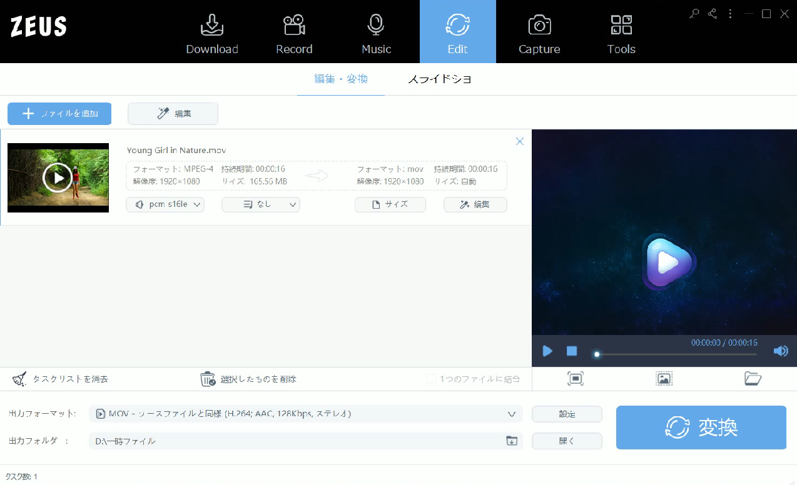Click the 変換 convert button
The image size is (797, 485).
pos(701,427)
